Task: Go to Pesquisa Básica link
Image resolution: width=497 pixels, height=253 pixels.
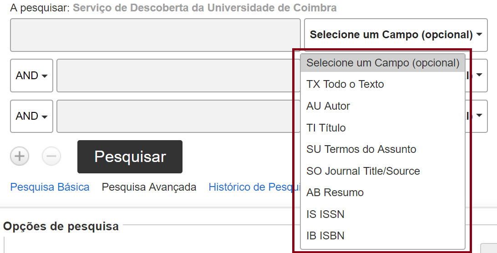Action: [x=50, y=187]
